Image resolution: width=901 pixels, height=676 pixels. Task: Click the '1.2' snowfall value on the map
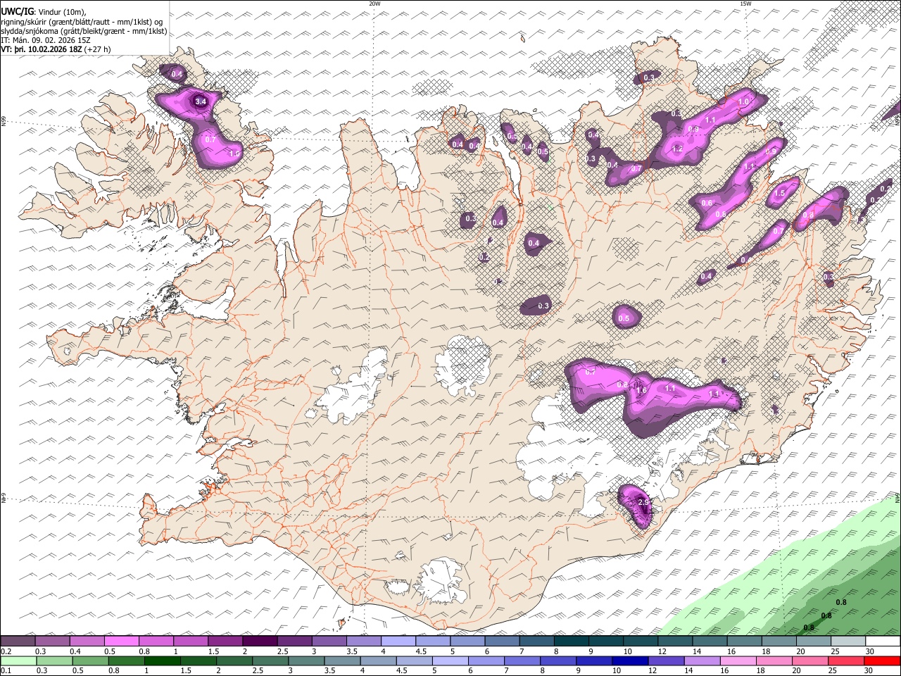(x=677, y=149)
